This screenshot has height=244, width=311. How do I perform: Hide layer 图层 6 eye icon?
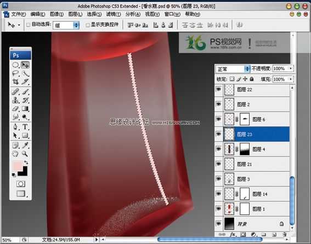(218, 119)
